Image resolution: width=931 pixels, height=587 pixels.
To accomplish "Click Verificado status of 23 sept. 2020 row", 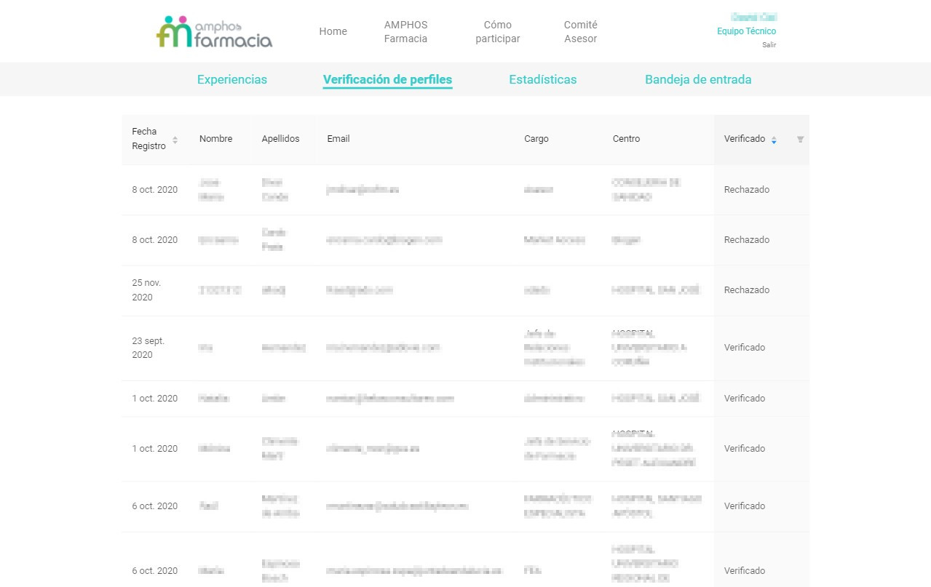I will [x=745, y=348].
